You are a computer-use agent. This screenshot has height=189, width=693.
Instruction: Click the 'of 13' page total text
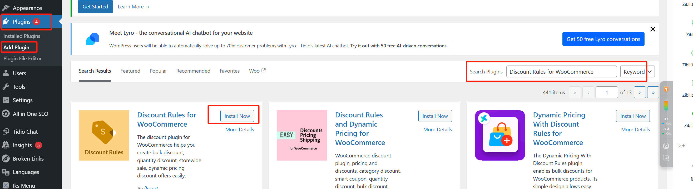coord(626,92)
